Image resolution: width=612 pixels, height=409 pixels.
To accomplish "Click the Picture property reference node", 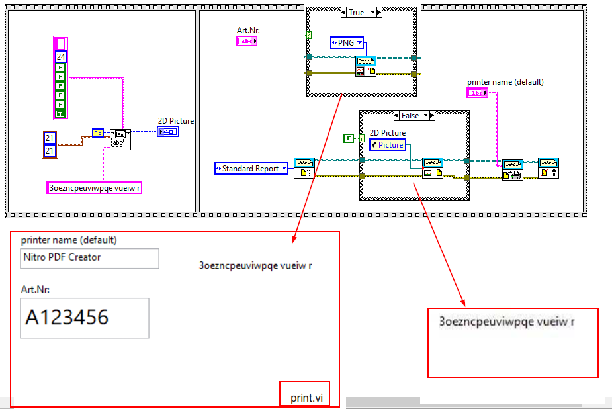I will coord(388,145).
